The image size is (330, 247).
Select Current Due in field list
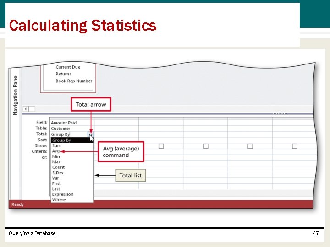tap(68, 67)
